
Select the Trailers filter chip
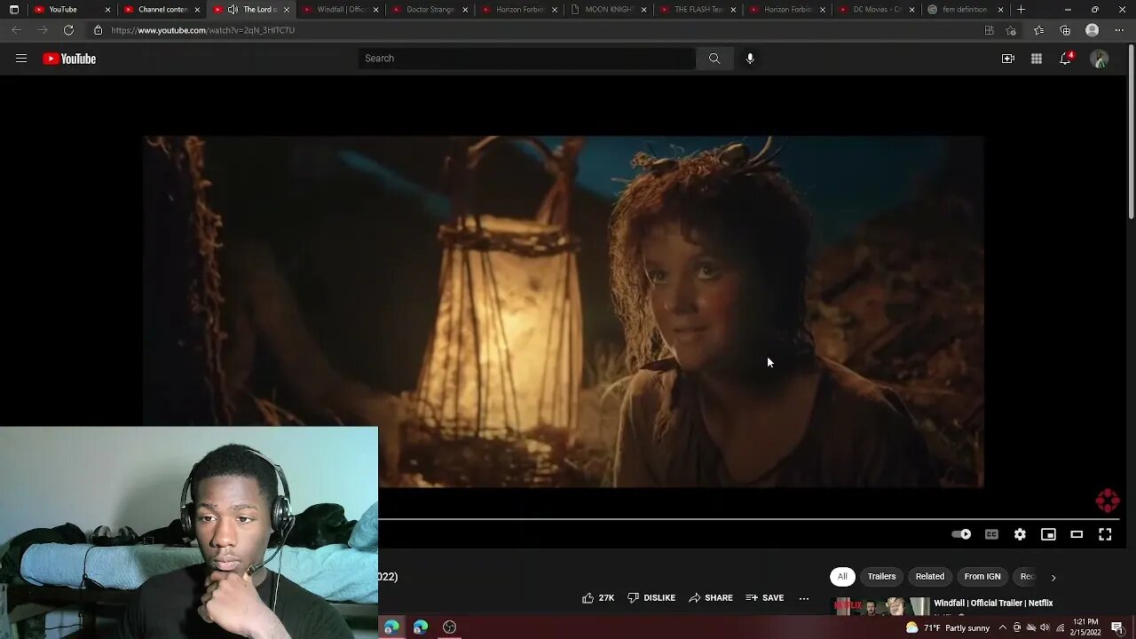click(x=881, y=577)
